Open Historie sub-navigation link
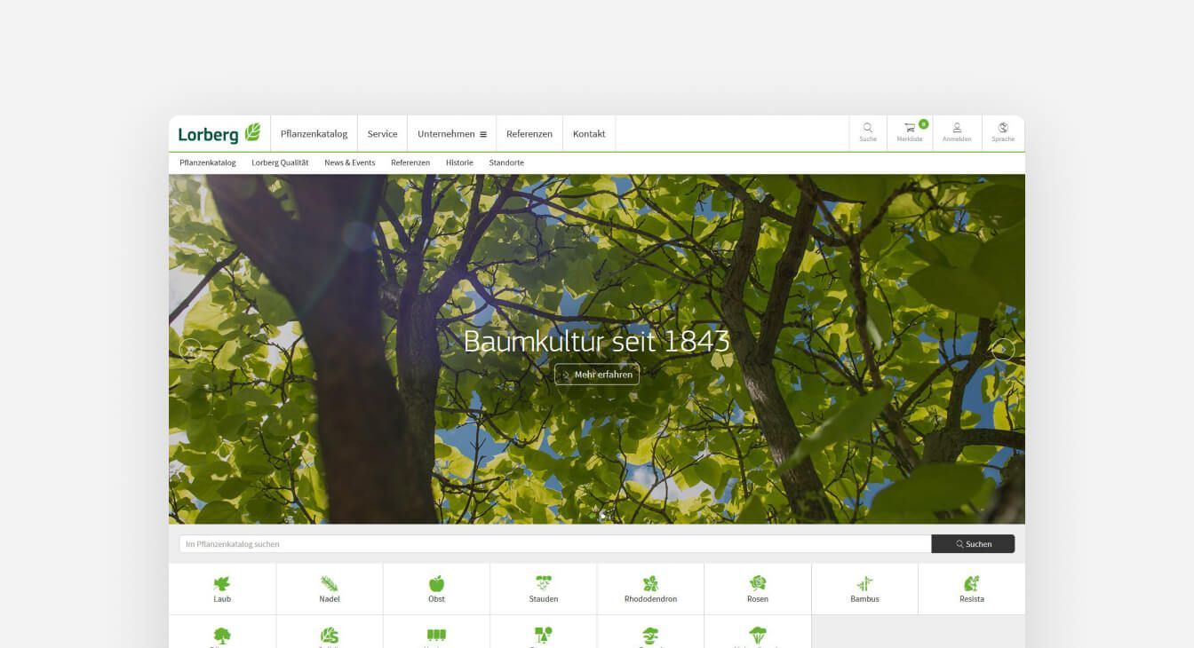This screenshot has width=1194, height=648. click(459, 163)
